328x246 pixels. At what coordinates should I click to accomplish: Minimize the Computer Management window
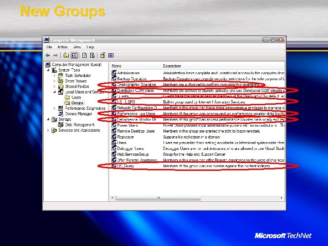pos(266,40)
